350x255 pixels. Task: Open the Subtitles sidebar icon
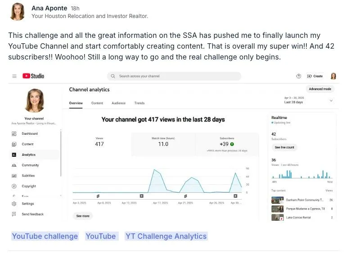tap(14, 176)
